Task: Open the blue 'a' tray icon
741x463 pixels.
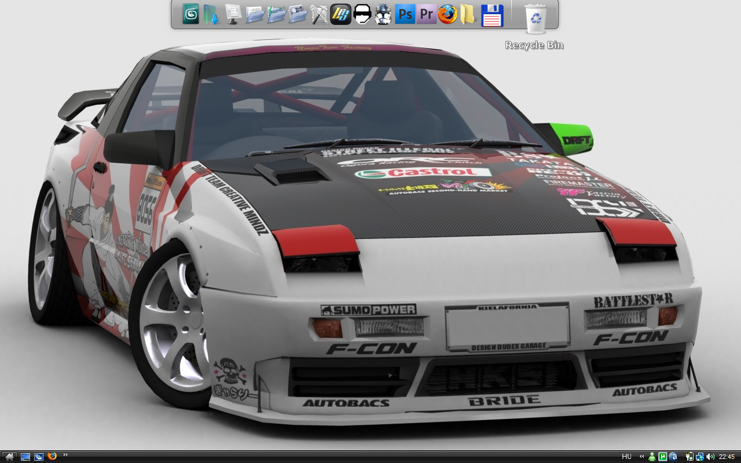Action: pos(673,457)
